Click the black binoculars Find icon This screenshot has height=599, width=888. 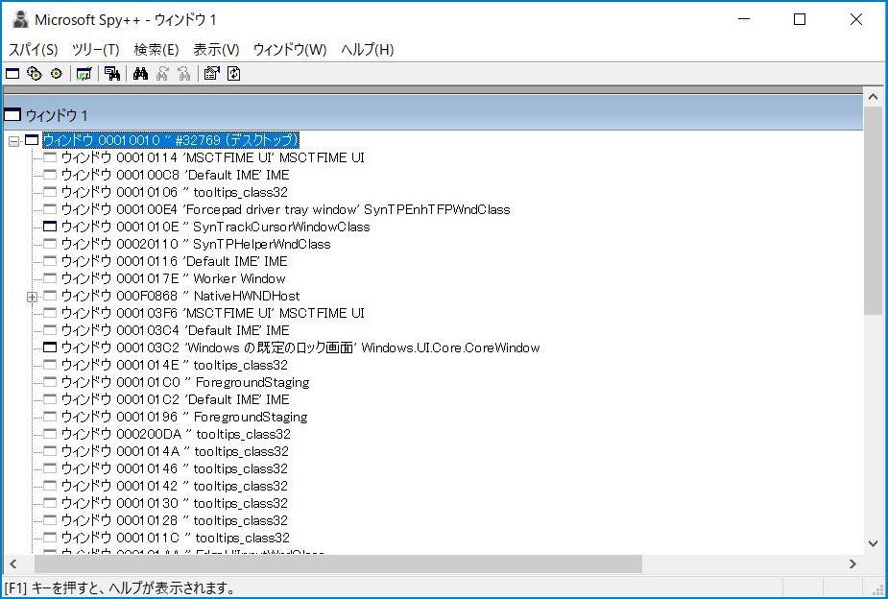coord(140,74)
